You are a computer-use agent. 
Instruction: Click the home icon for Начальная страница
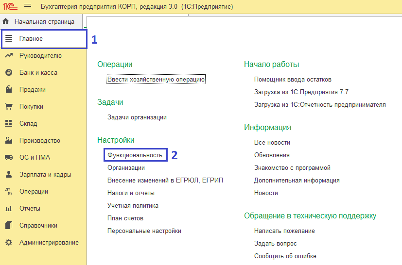point(6,21)
